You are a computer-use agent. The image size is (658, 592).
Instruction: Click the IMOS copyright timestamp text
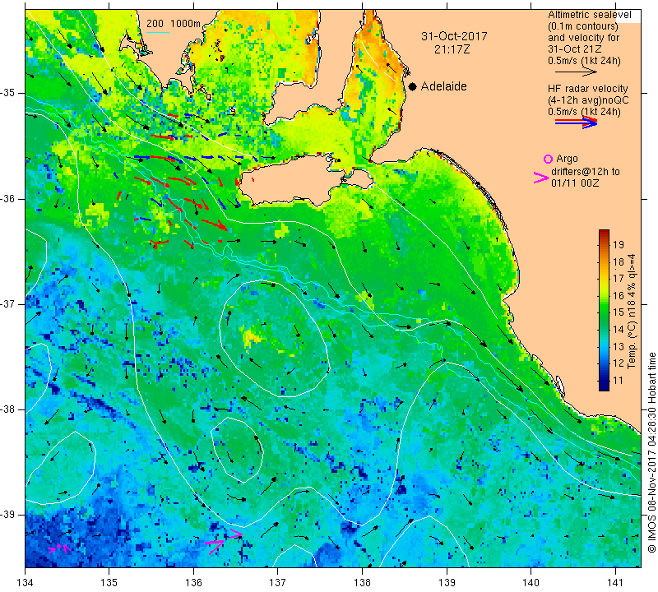pyautogui.click(x=651, y=452)
